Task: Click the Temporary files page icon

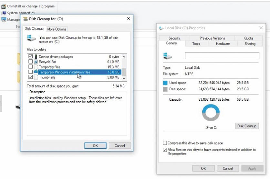Action: (x=36, y=67)
